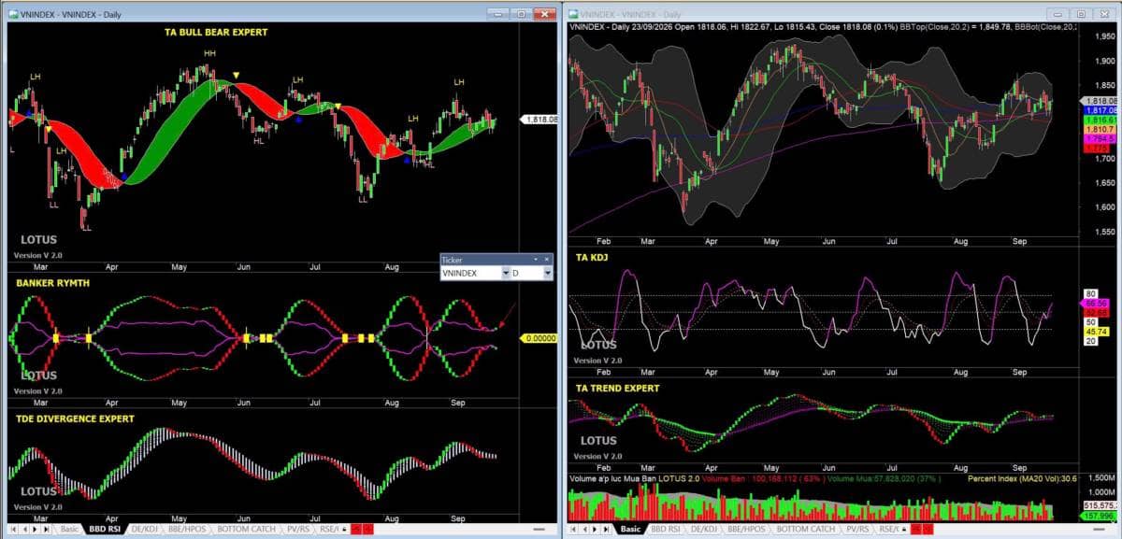
Task: Switch to BOTTOM CATCH tab in left window
Action: [246, 529]
